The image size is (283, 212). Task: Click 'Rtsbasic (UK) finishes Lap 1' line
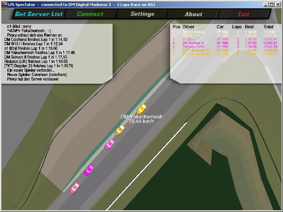click(x=36, y=61)
